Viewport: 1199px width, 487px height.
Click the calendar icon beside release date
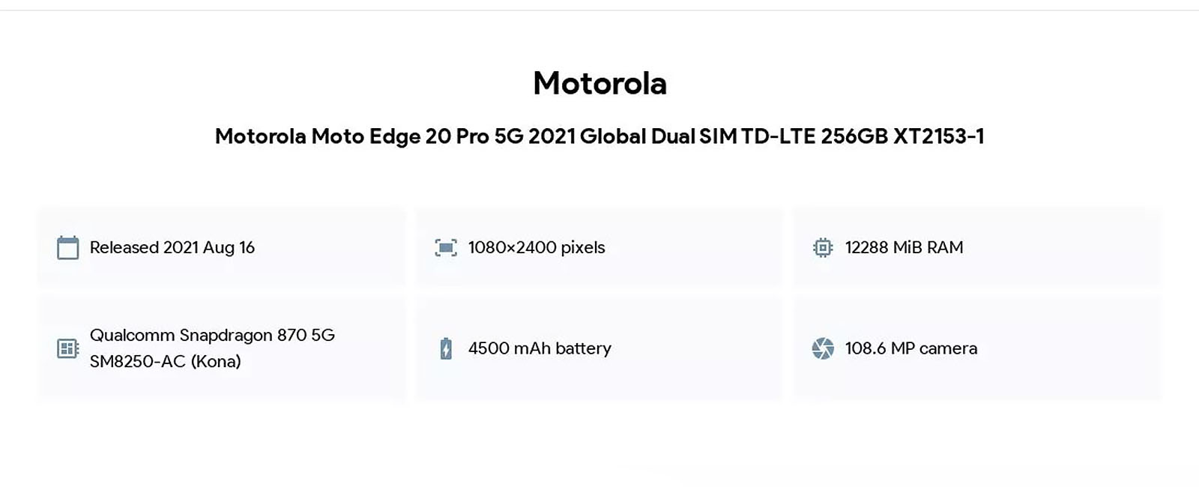click(x=68, y=247)
